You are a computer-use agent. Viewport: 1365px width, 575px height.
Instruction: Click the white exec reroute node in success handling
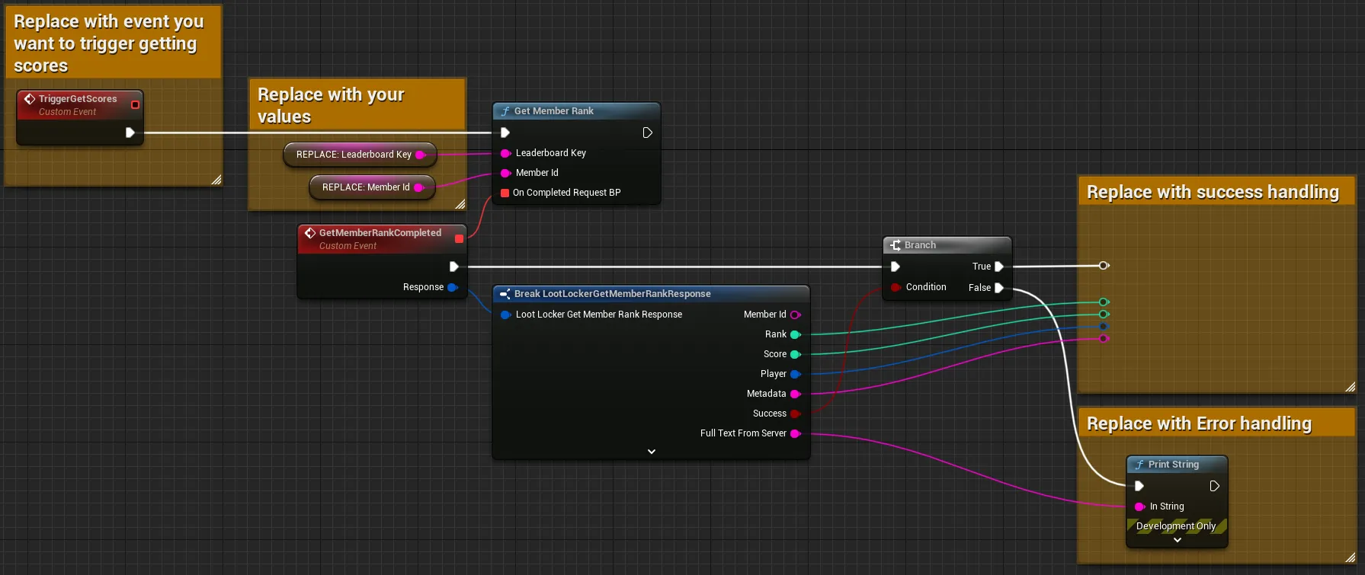point(1104,266)
